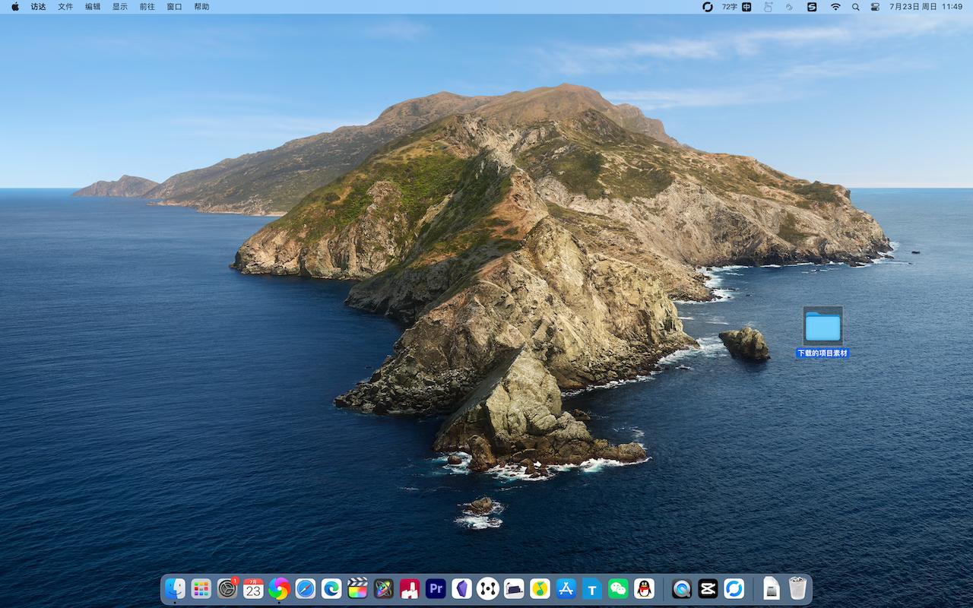This screenshot has width=973, height=608.
Task: Open Launchpad from the dock
Action: (x=201, y=588)
